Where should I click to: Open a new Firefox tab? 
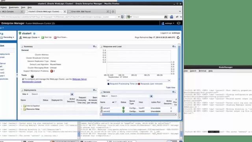(113, 11)
